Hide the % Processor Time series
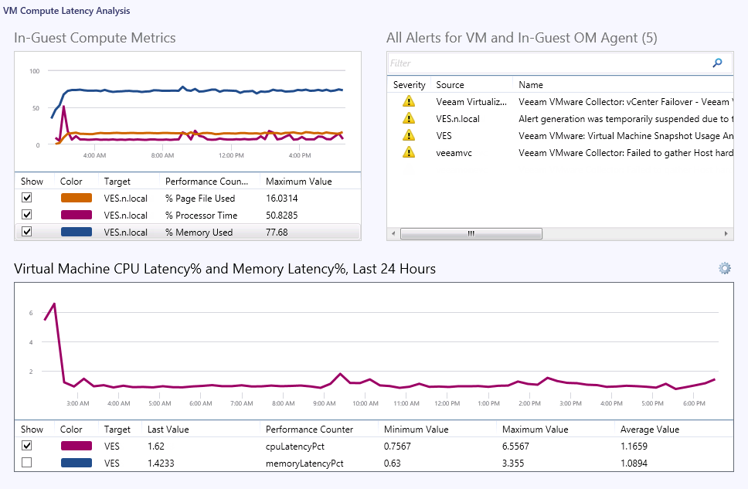Viewport: 748px width, 489px height. (27, 216)
